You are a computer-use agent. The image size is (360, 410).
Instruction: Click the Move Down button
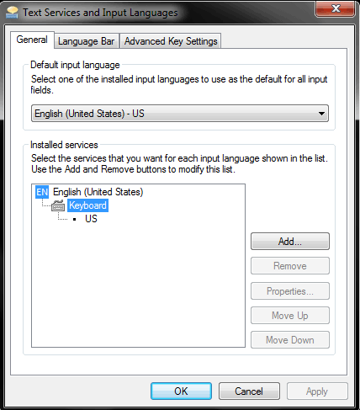290,340
